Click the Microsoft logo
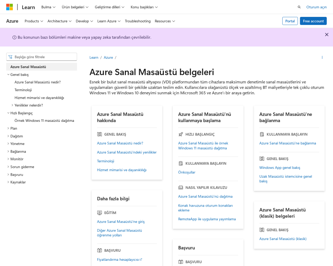Image resolution: width=333 pixels, height=266 pixels. [x=9, y=7]
